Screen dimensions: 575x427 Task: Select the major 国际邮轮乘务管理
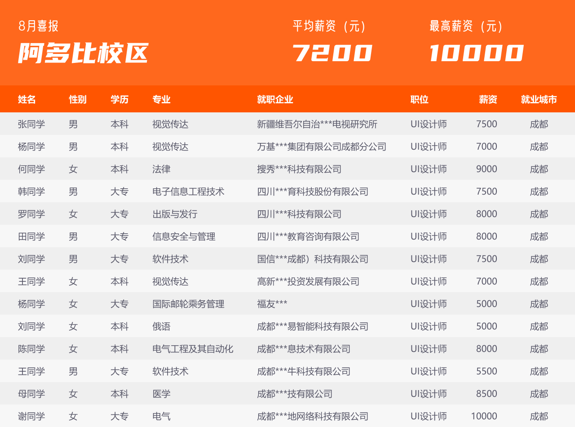coord(188,304)
